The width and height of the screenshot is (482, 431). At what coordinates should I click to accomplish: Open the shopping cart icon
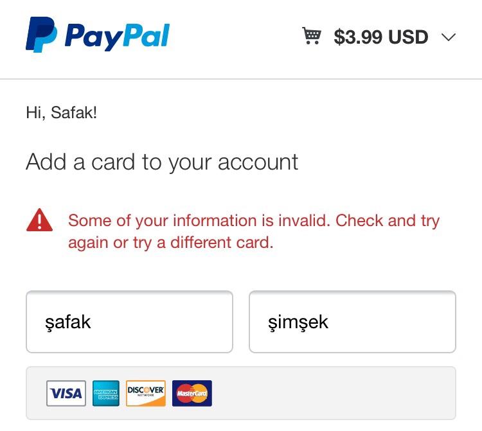coord(312,36)
